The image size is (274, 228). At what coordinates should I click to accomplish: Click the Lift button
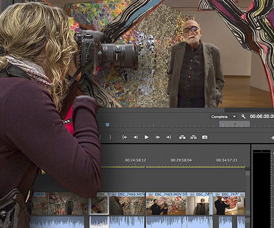coord(182,137)
